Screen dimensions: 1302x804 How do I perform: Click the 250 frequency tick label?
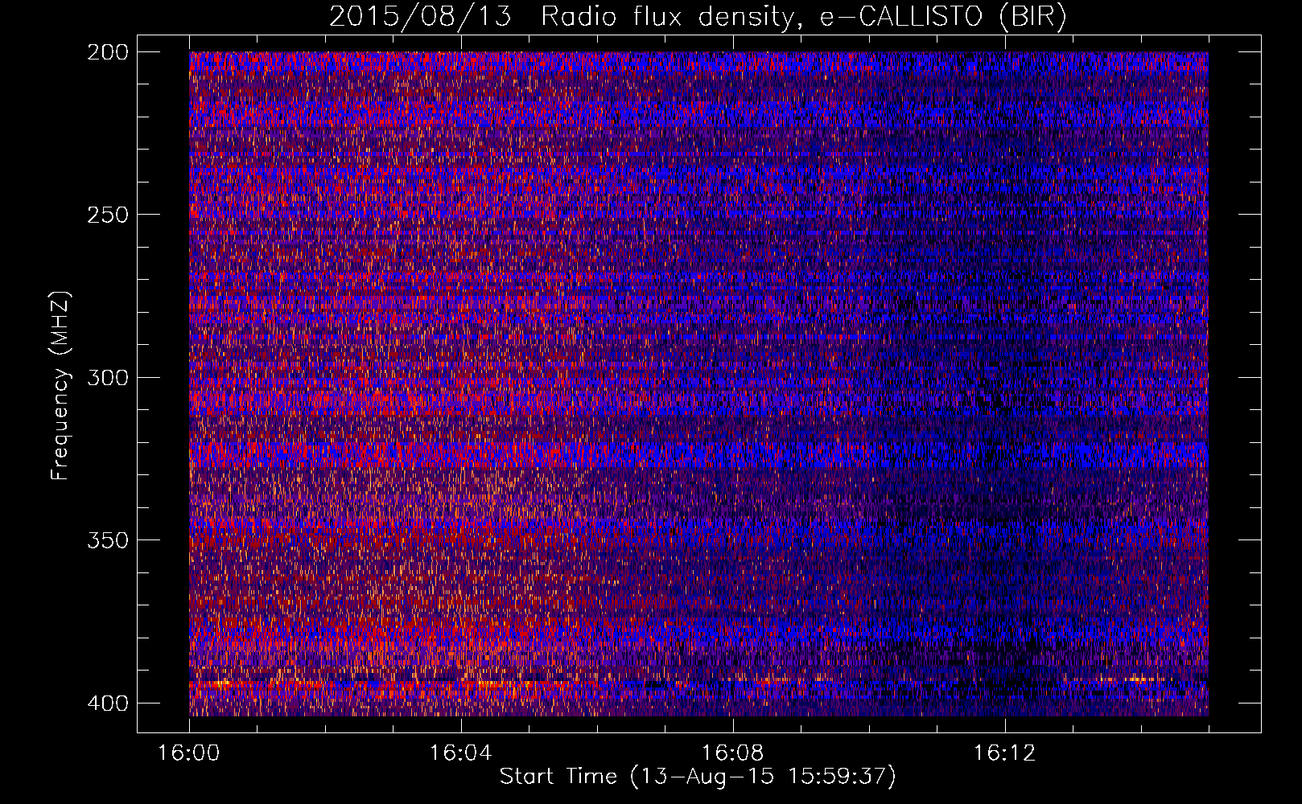click(x=107, y=215)
